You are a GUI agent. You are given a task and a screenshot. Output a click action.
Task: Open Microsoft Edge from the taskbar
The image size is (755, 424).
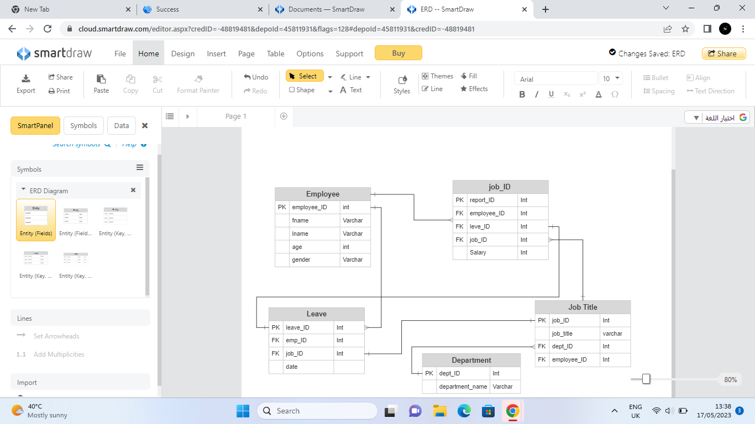tap(464, 411)
